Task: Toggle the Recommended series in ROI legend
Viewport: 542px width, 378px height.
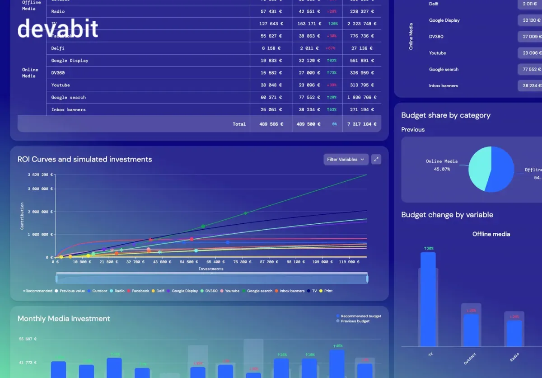Action: [x=37, y=291]
